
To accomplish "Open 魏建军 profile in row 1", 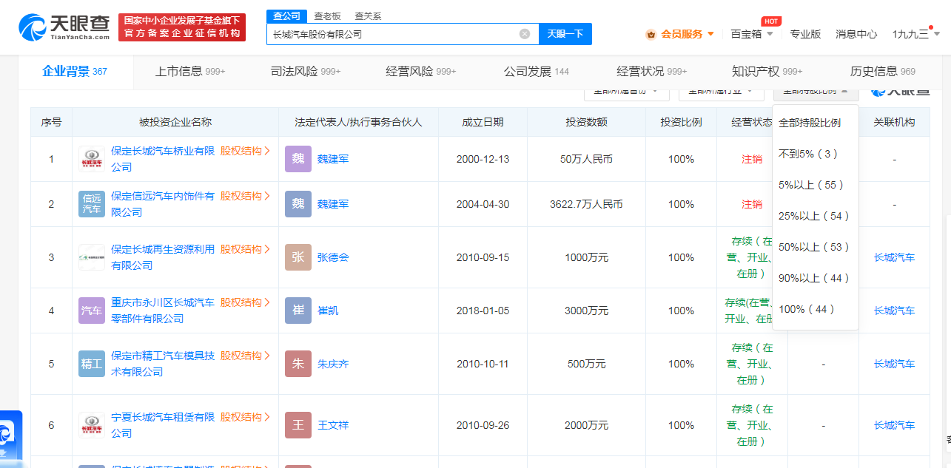I will (x=333, y=159).
